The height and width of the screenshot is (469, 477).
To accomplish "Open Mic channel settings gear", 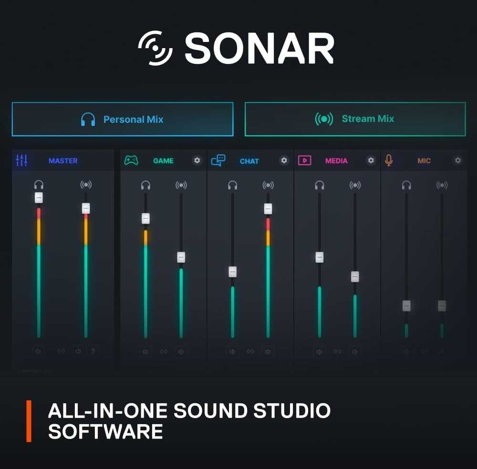I will (457, 160).
